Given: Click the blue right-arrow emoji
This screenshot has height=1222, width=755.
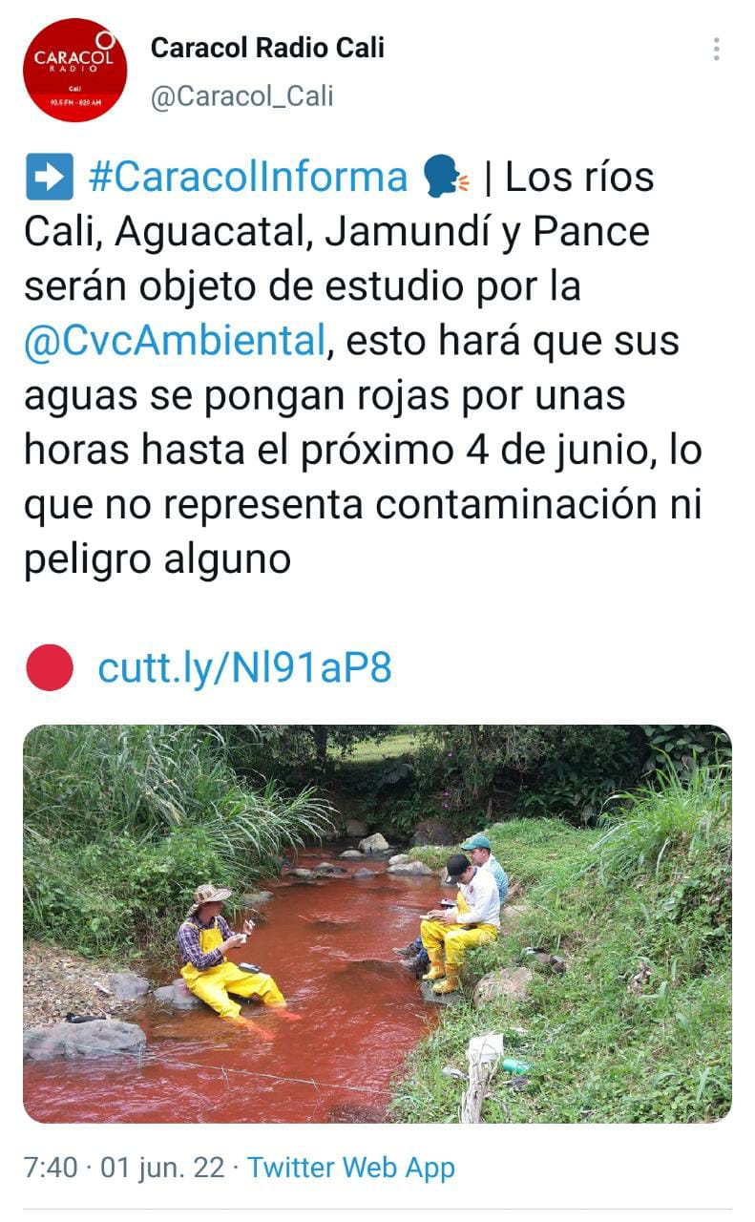Looking at the screenshot, I should point(49,178).
